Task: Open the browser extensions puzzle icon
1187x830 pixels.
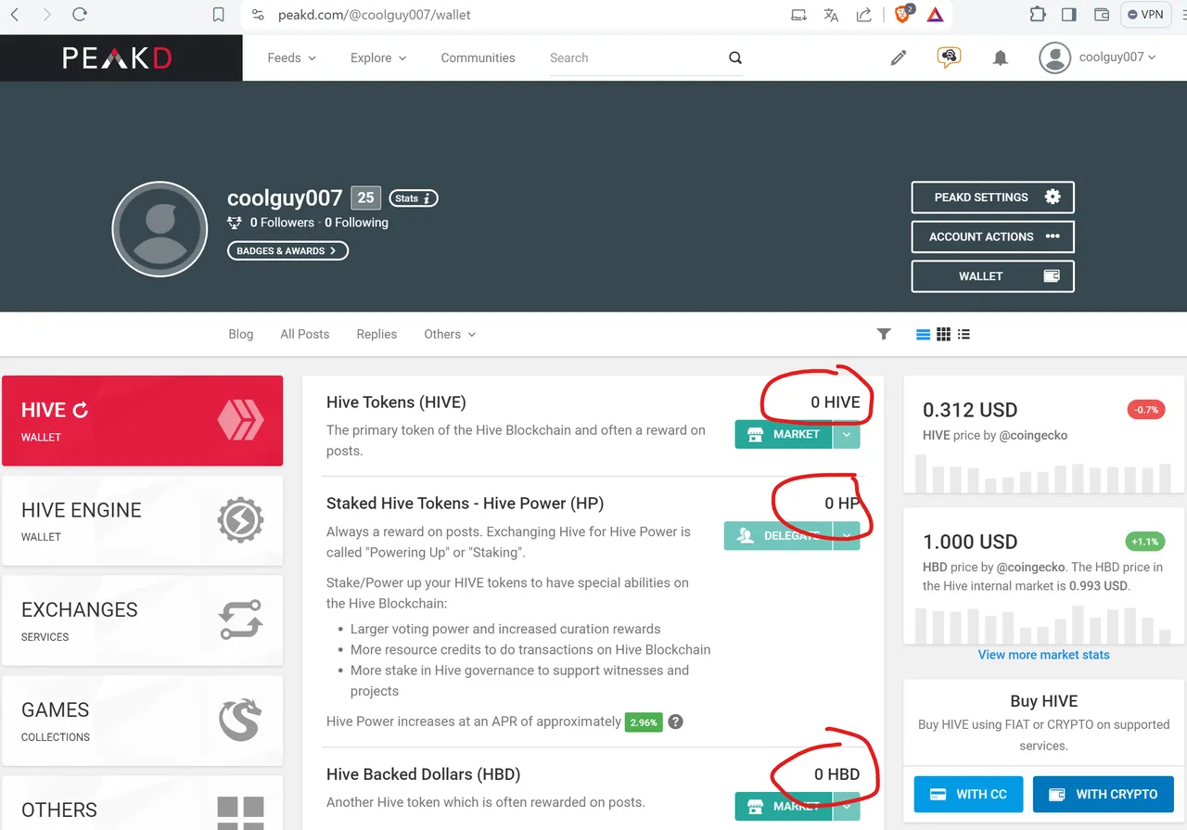Action: (x=1037, y=15)
